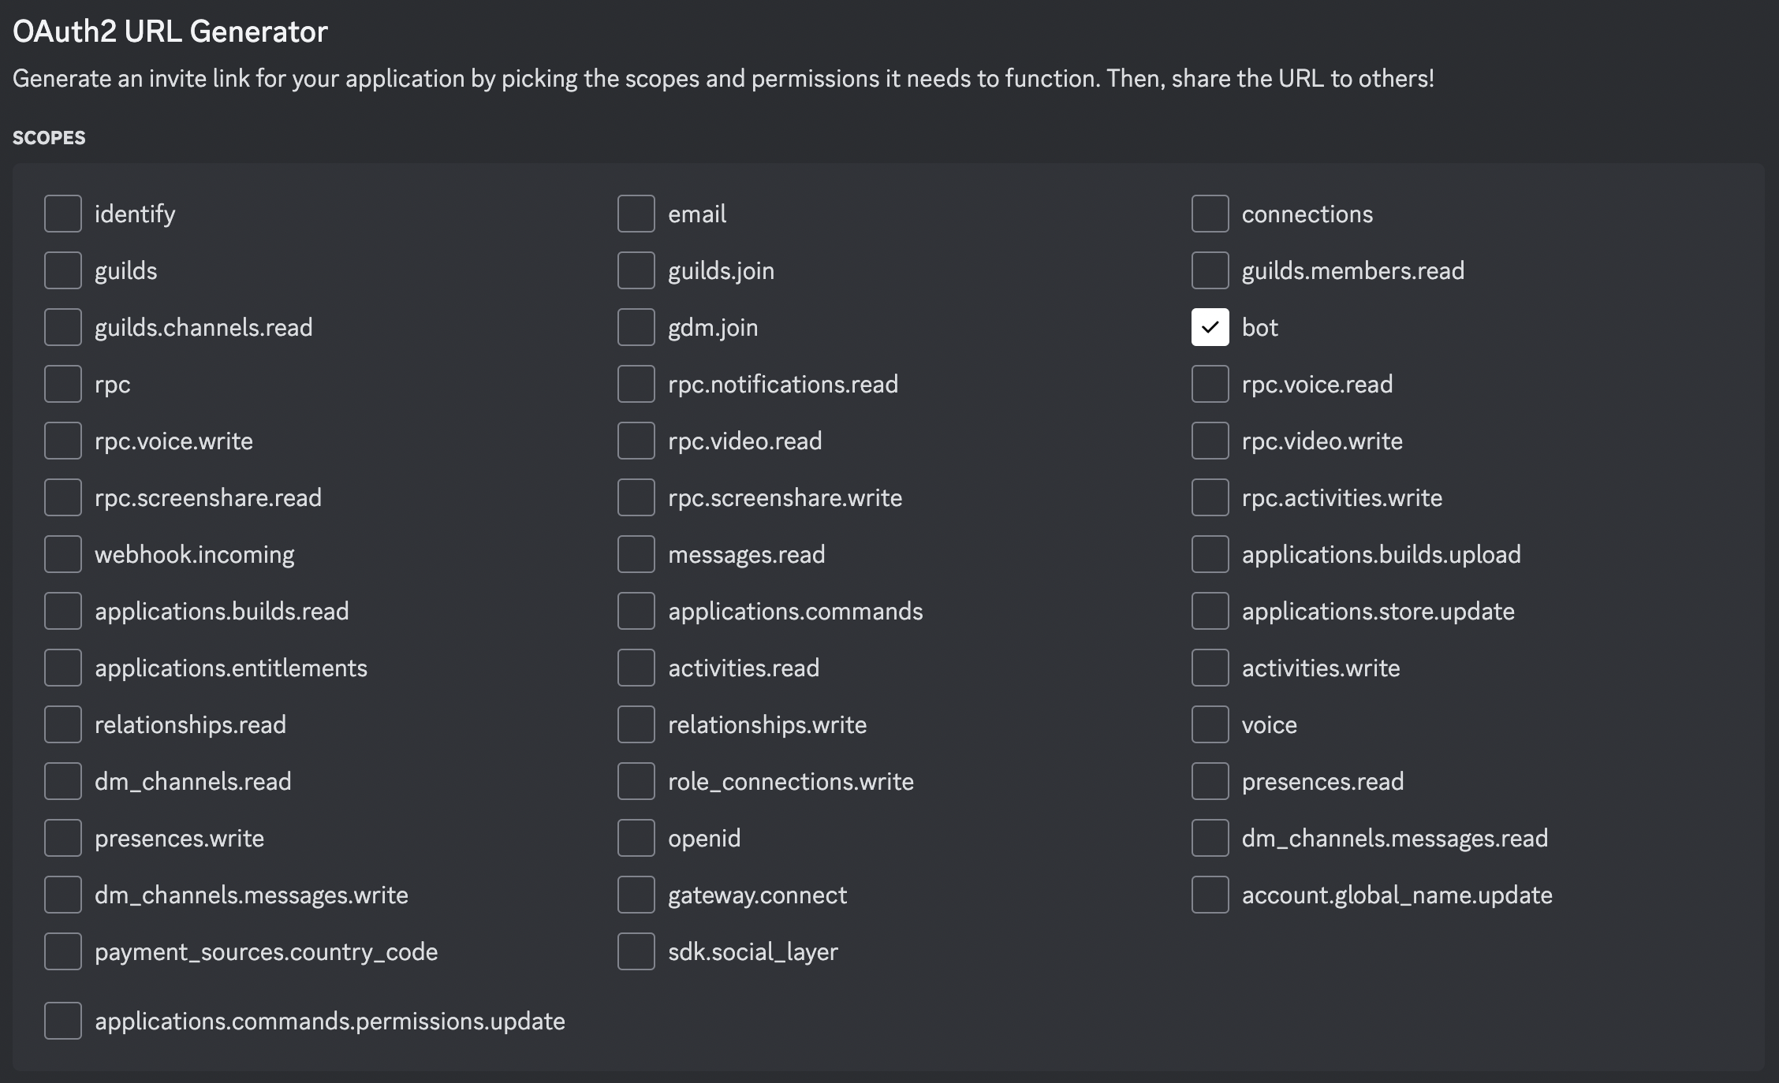Check applications.commands.permissions.update scope
Screen dimensions: 1779x1083
(63, 1021)
